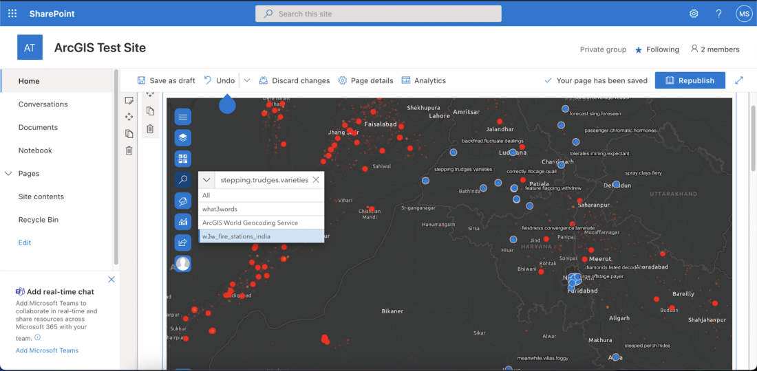Open the map analysis chart tool
Screen dimensions: 757x371
pyautogui.click(x=182, y=221)
